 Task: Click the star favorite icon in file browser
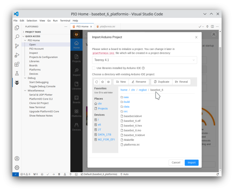point(103,82)
